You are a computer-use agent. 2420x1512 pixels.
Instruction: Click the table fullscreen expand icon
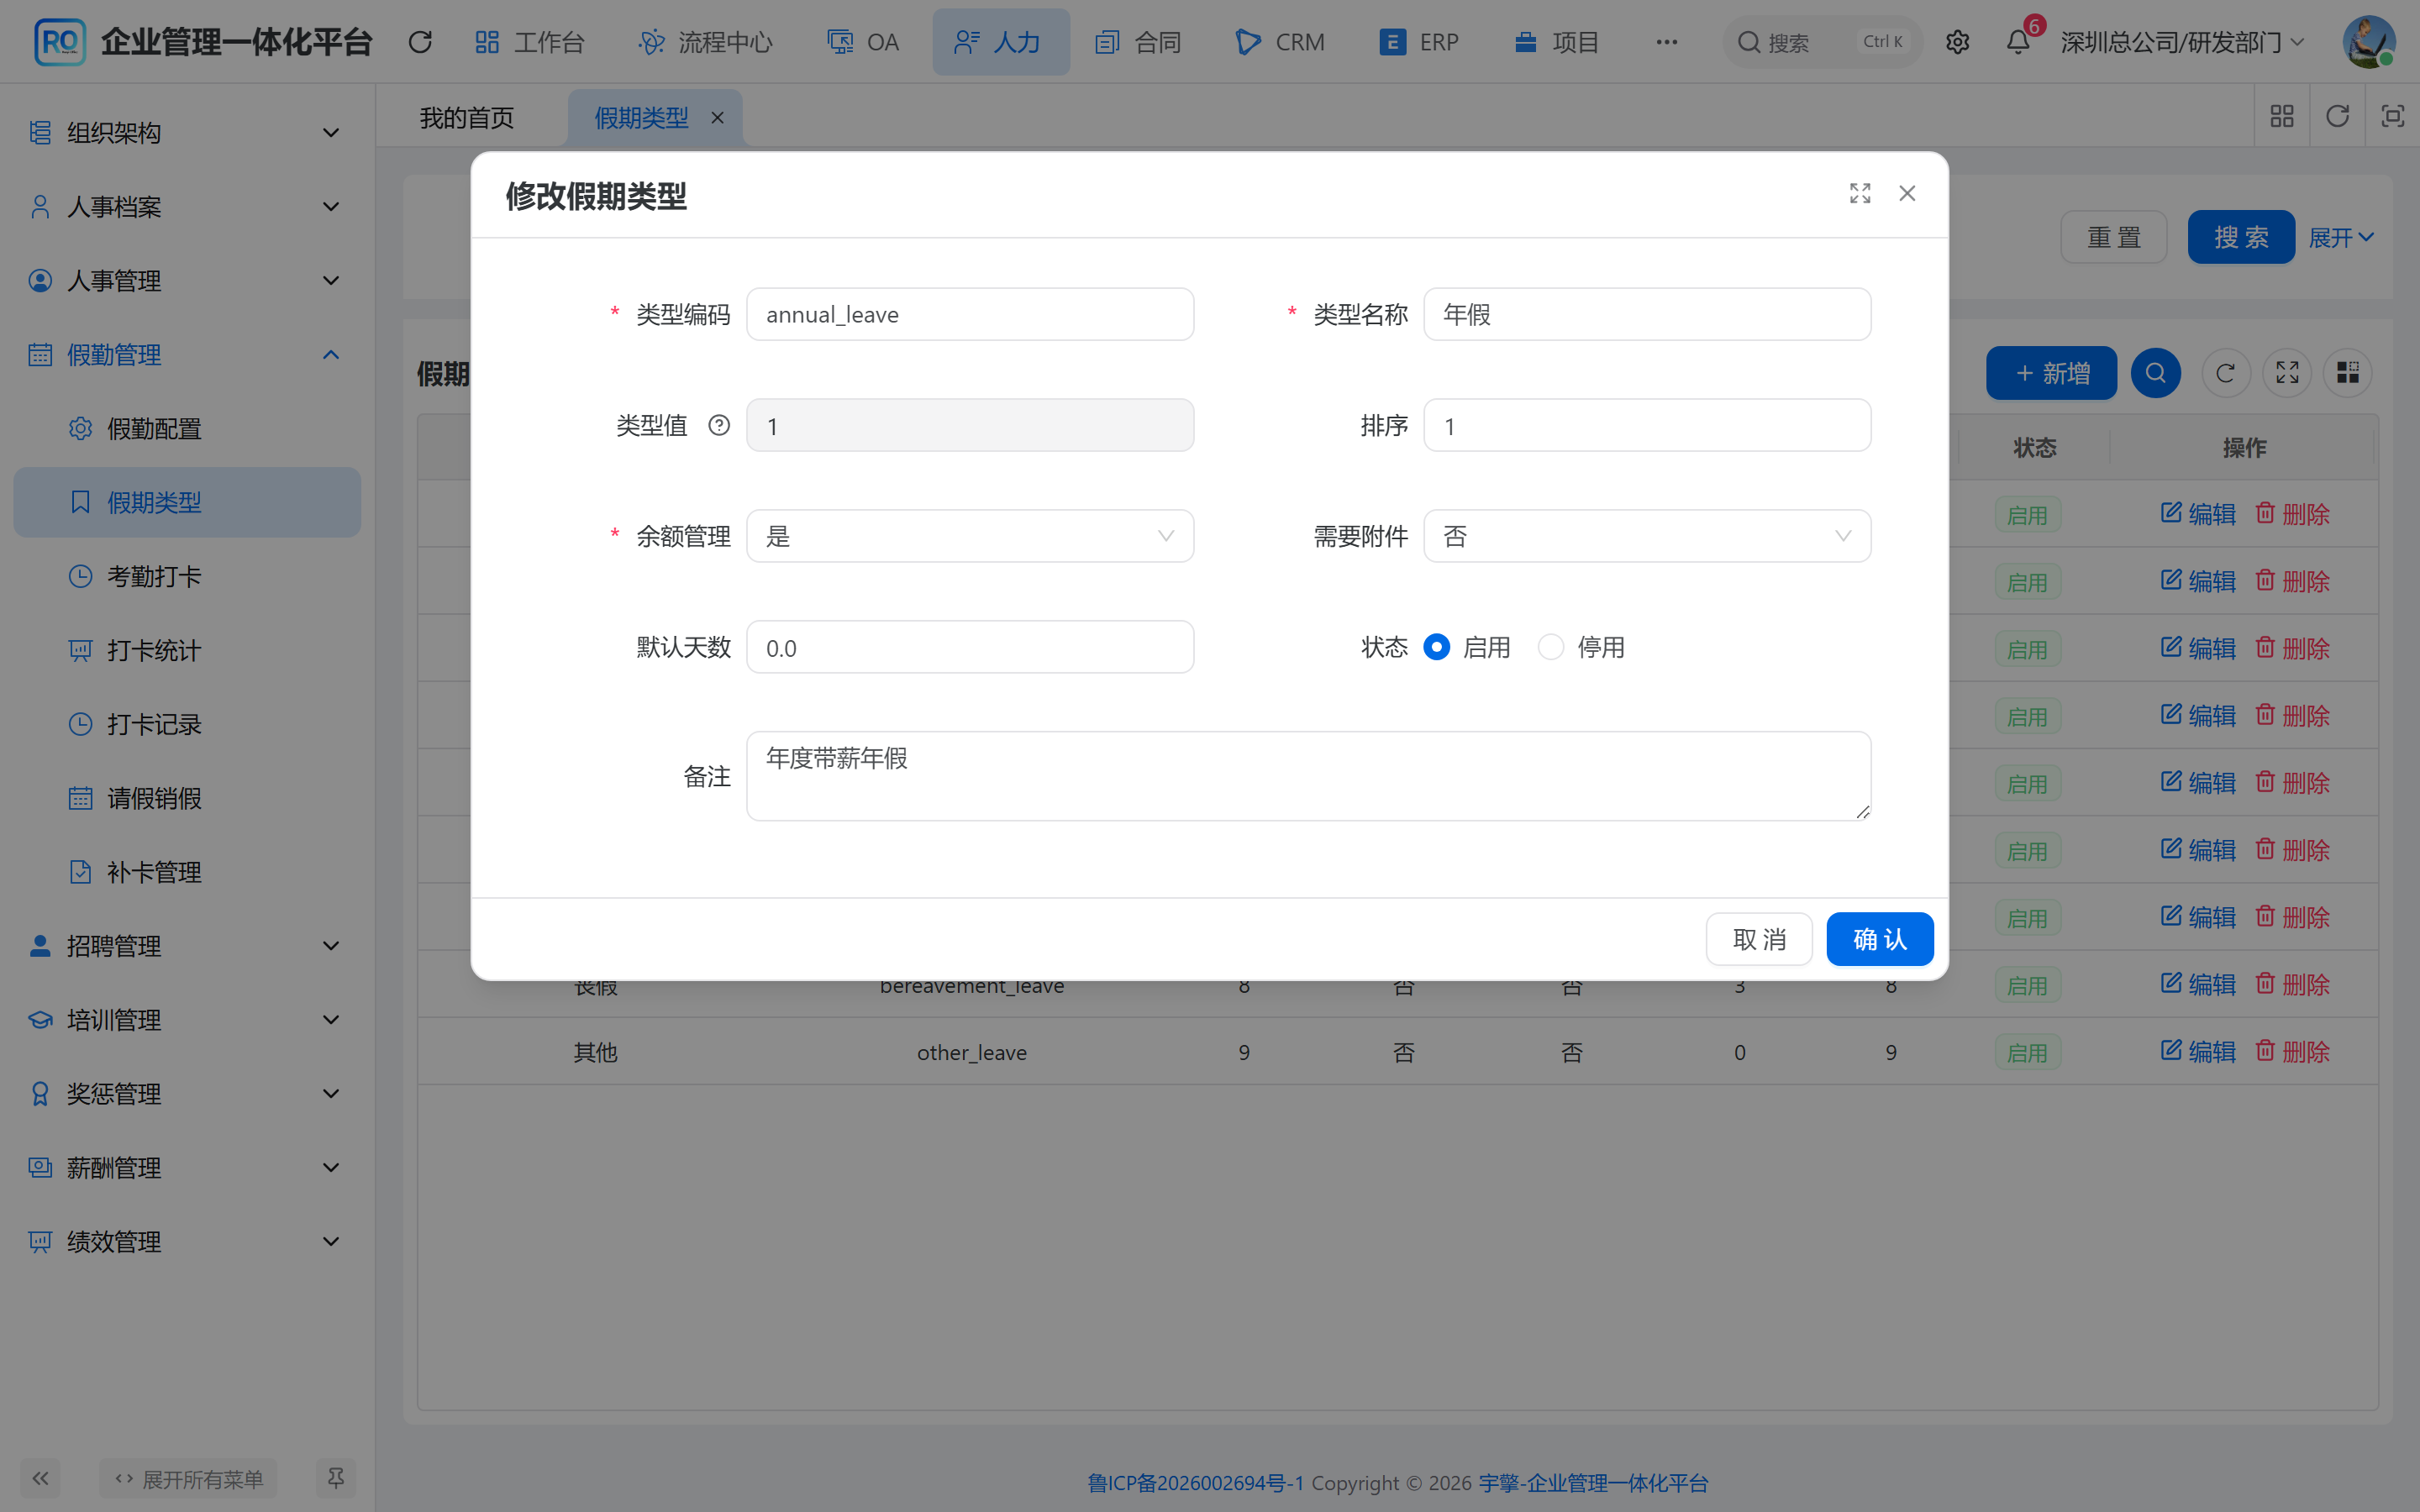(2287, 373)
